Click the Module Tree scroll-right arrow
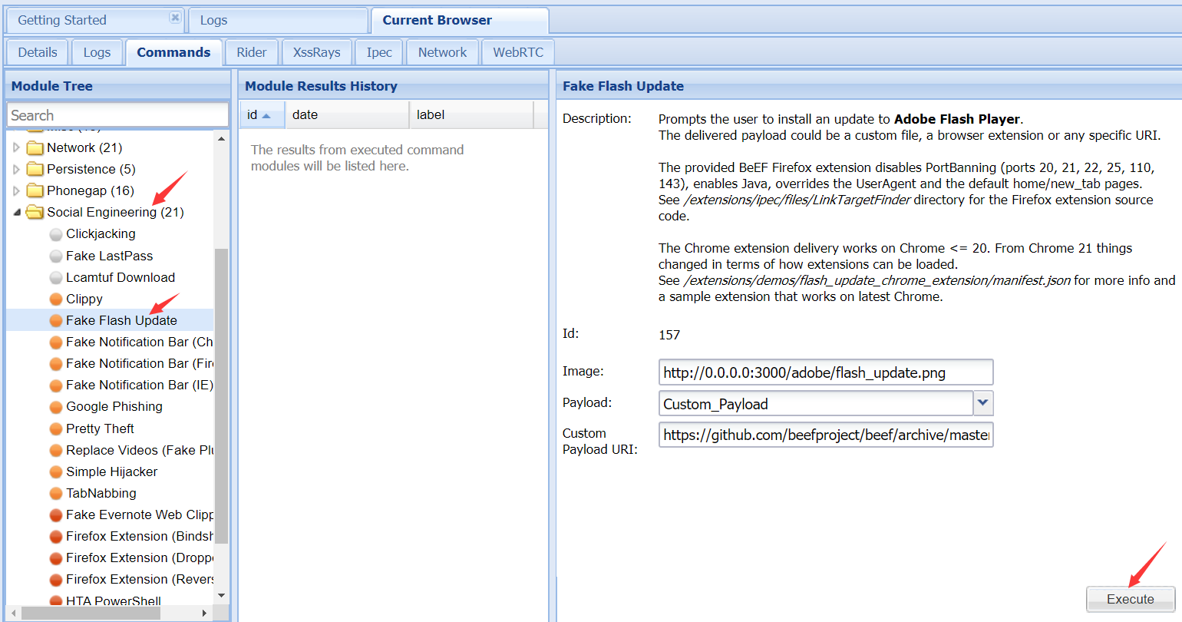Screen dimensions: 1182x622 [204, 613]
